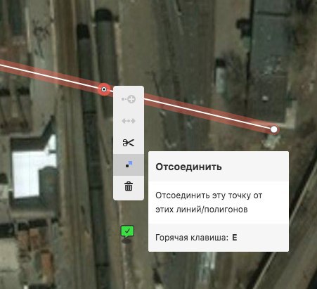
Task: Select the line segment left of the red vertex
Action: pyautogui.click(x=49, y=75)
